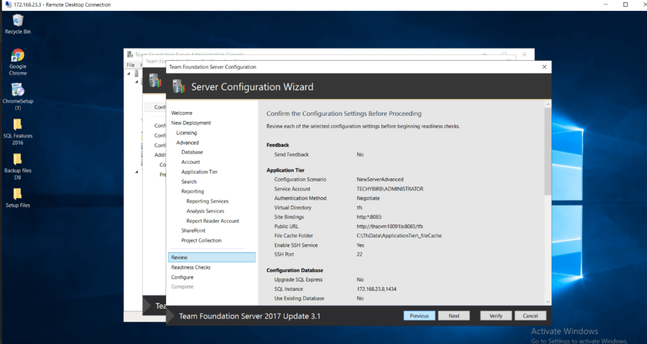
Task: Open the Licensing step
Action: [186, 133]
